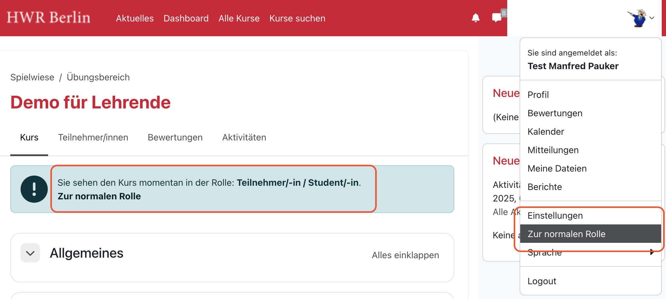Viewport: 666px width, 299px height.
Task: Switch to the Bewertungen tab
Action: [175, 137]
